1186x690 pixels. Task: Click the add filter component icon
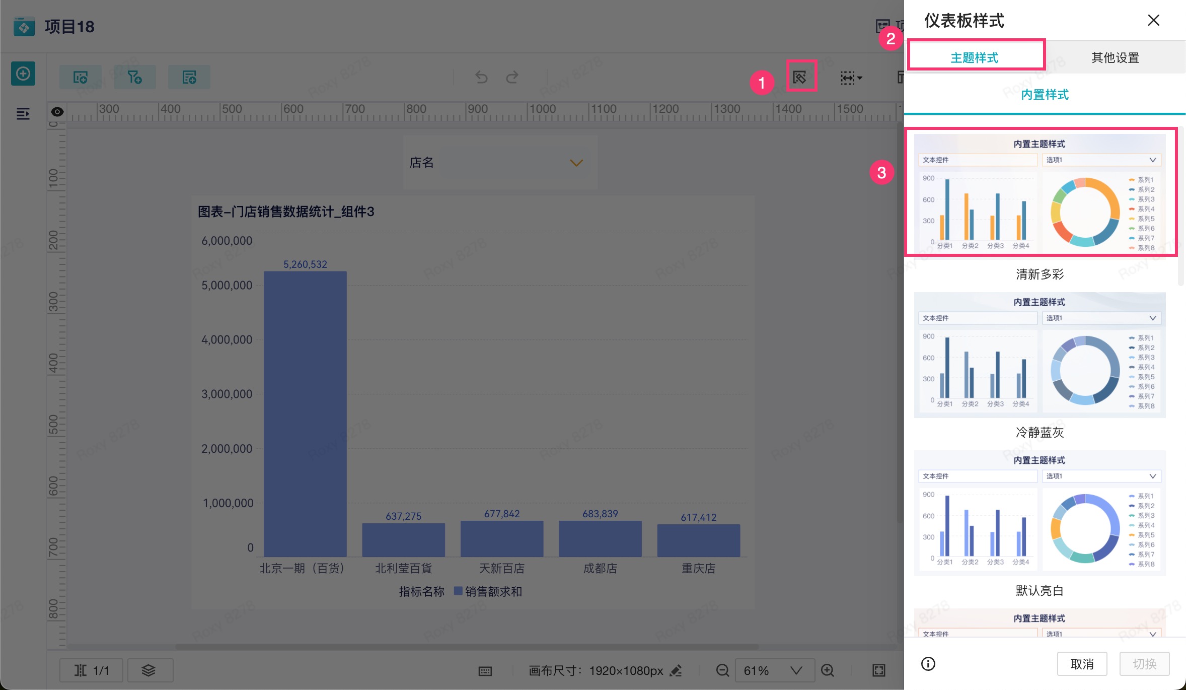[x=134, y=77]
